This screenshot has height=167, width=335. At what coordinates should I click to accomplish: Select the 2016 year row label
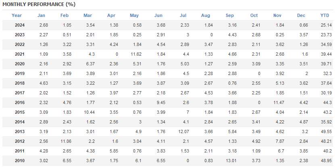coord(20,102)
